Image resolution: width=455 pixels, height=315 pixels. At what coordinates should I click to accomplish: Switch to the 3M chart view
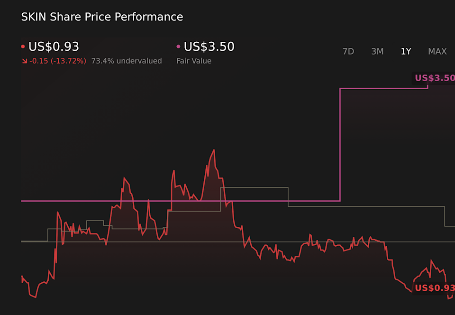(377, 51)
